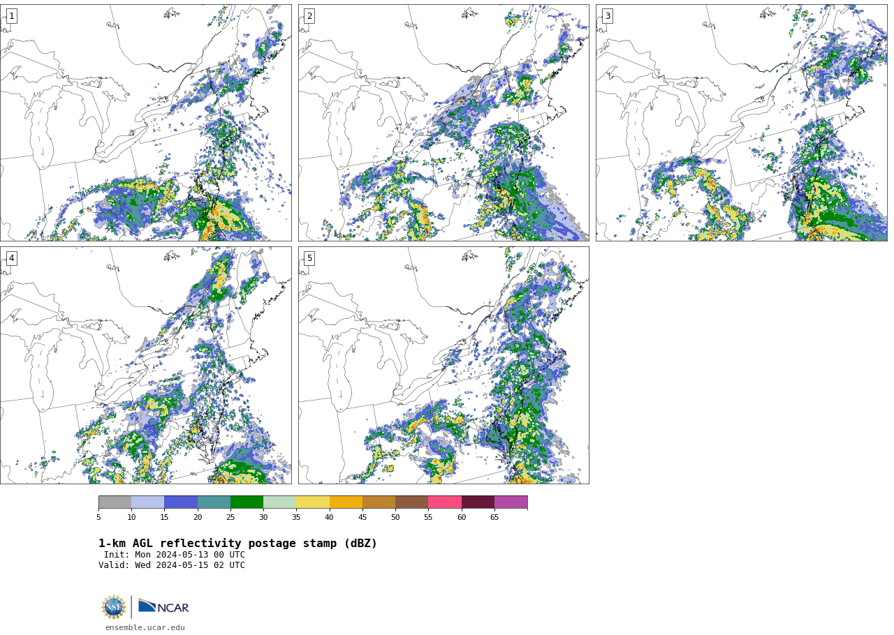
Task: Click the panel number label '5'
Action: (x=309, y=258)
